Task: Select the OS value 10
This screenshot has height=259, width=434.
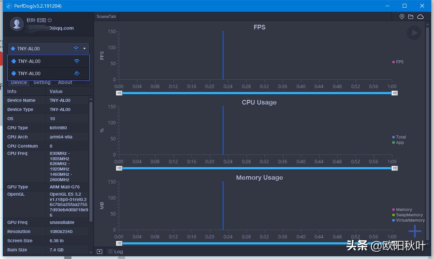Action: click(x=52, y=119)
